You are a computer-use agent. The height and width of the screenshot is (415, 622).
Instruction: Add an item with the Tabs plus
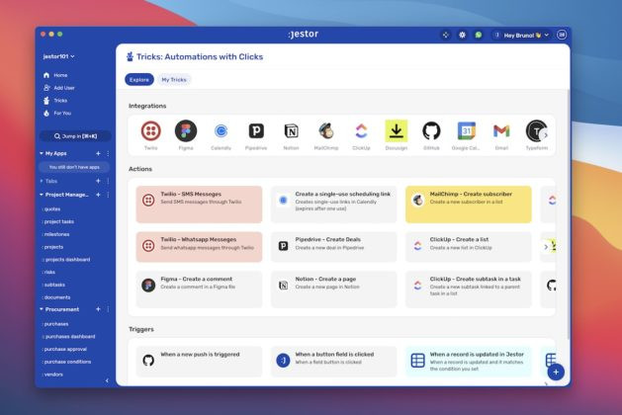click(x=98, y=181)
